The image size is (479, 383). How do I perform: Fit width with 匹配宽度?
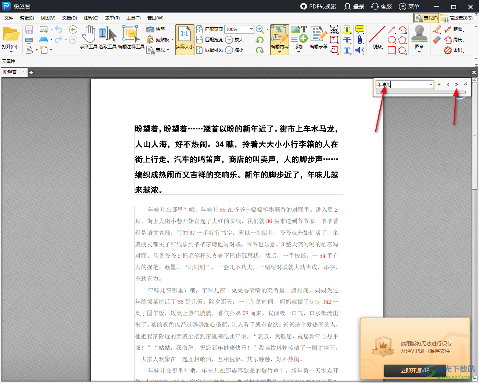pyautogui.click(x=210, y=39)
